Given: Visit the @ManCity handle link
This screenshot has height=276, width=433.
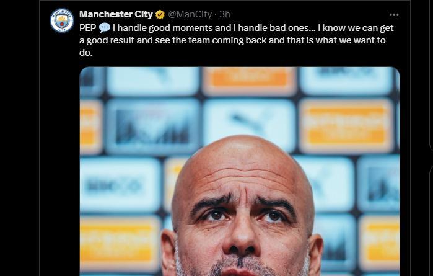Looking at the screenshot, I should 190,14.
